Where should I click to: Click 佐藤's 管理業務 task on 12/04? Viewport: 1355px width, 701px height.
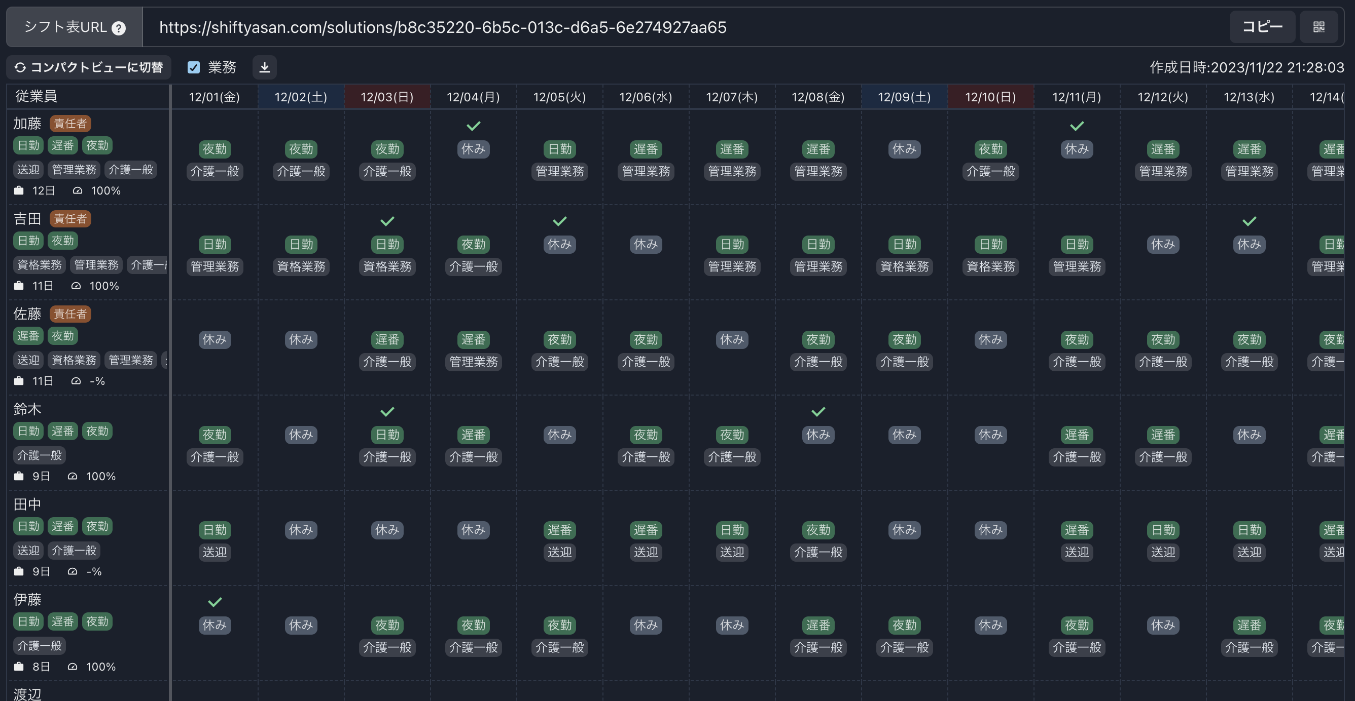(x=474, y=362)
